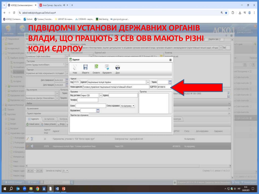Click edit pencil icon in row 22

click(x=28, y=139)
